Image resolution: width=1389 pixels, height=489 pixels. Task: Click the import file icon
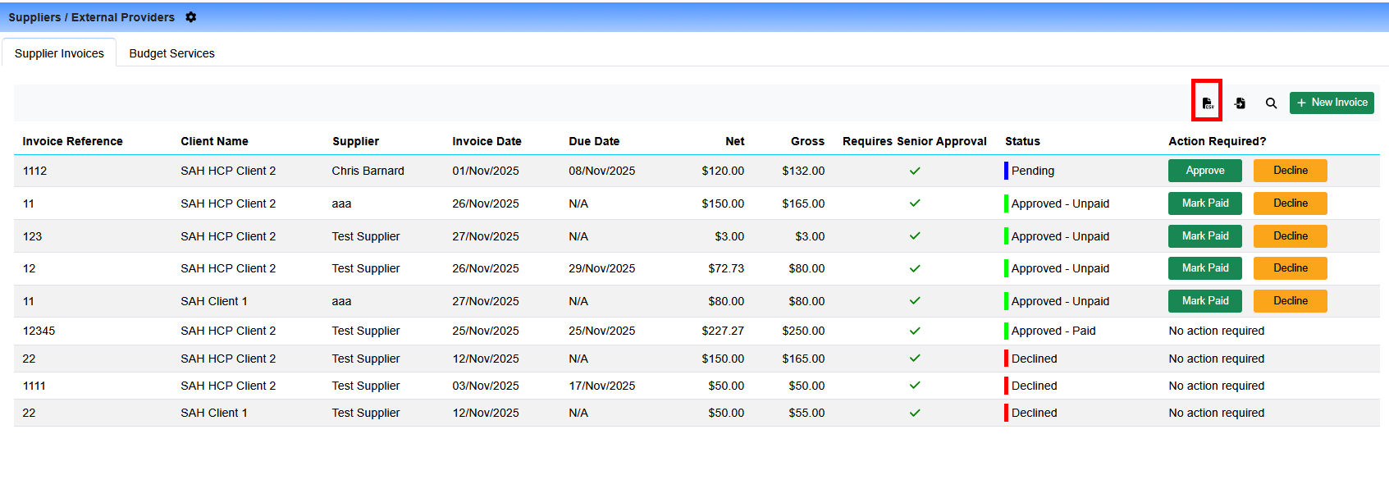coord(1240,103)
